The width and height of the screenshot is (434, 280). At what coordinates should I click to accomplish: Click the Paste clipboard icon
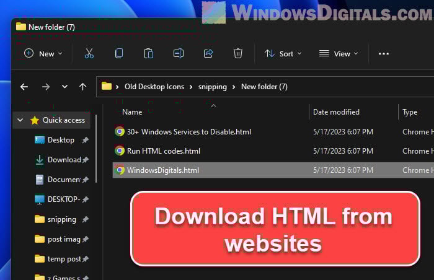coord(149,53)
